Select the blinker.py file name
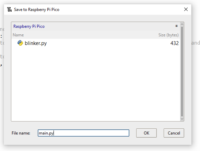200x151 pixels. coord(36,43)
